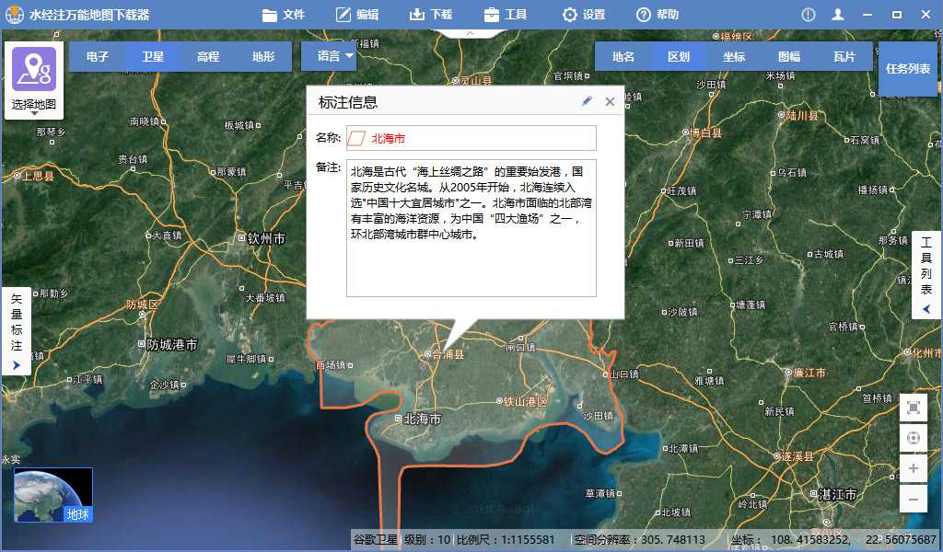Click the 铁山港区 label on map
The image size is (943, 552).
tap(526, 401)
